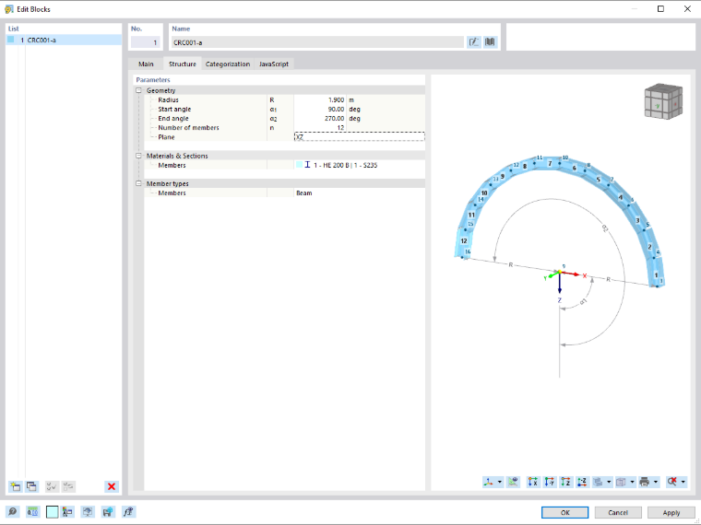
Task: Open the Categorization tab
Action: 228,64
